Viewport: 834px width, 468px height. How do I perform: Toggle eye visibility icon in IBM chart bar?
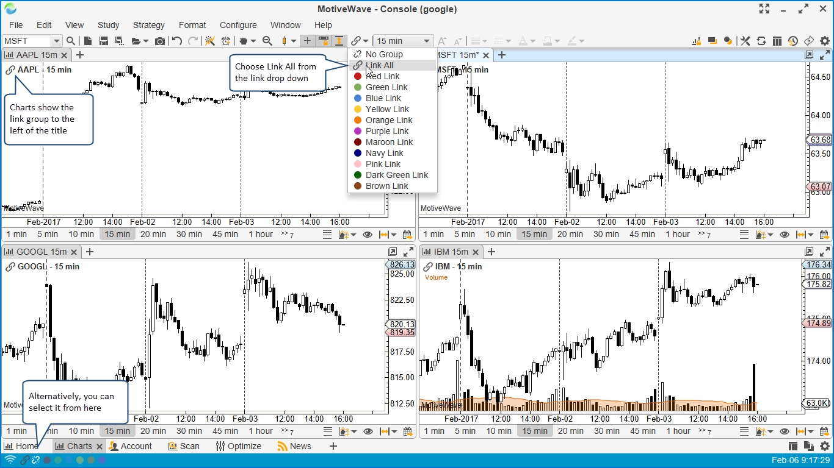tap(785, 431)
